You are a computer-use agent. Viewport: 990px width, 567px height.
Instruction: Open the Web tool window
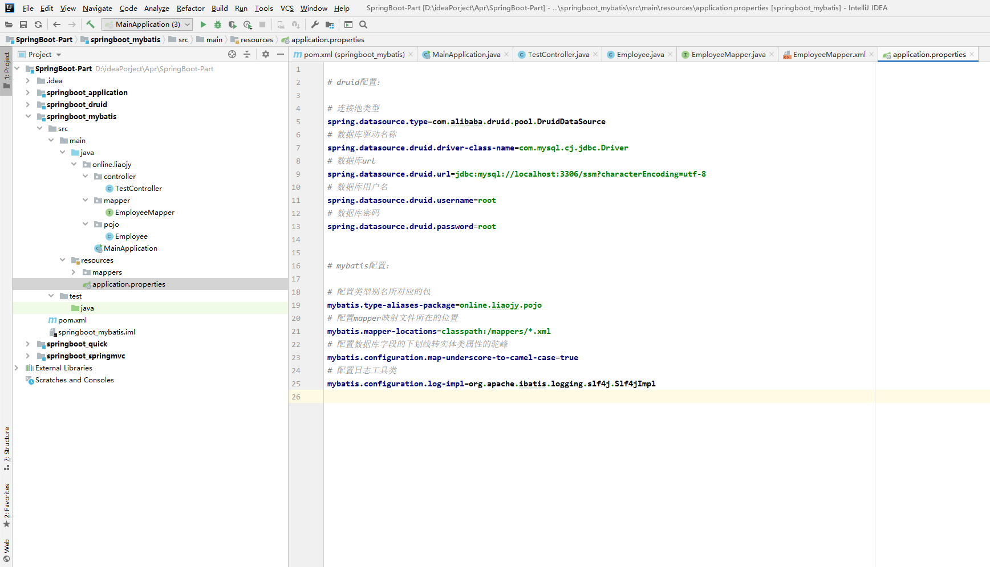click(x=7, y=550)
